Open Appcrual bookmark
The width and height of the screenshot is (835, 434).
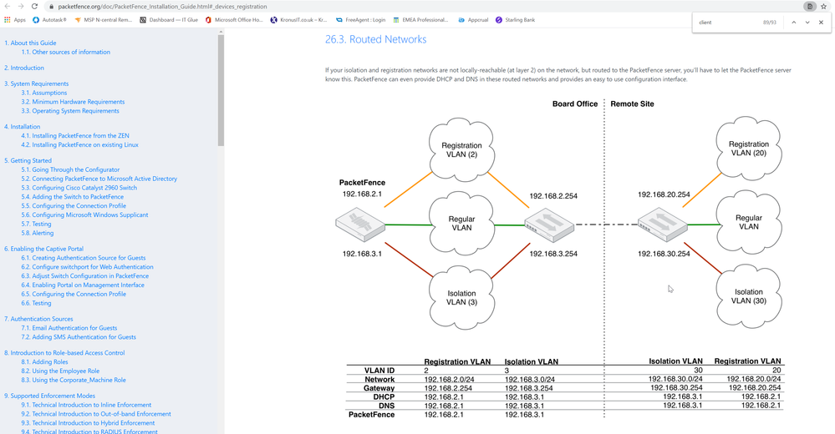click(x=473, y=20)
